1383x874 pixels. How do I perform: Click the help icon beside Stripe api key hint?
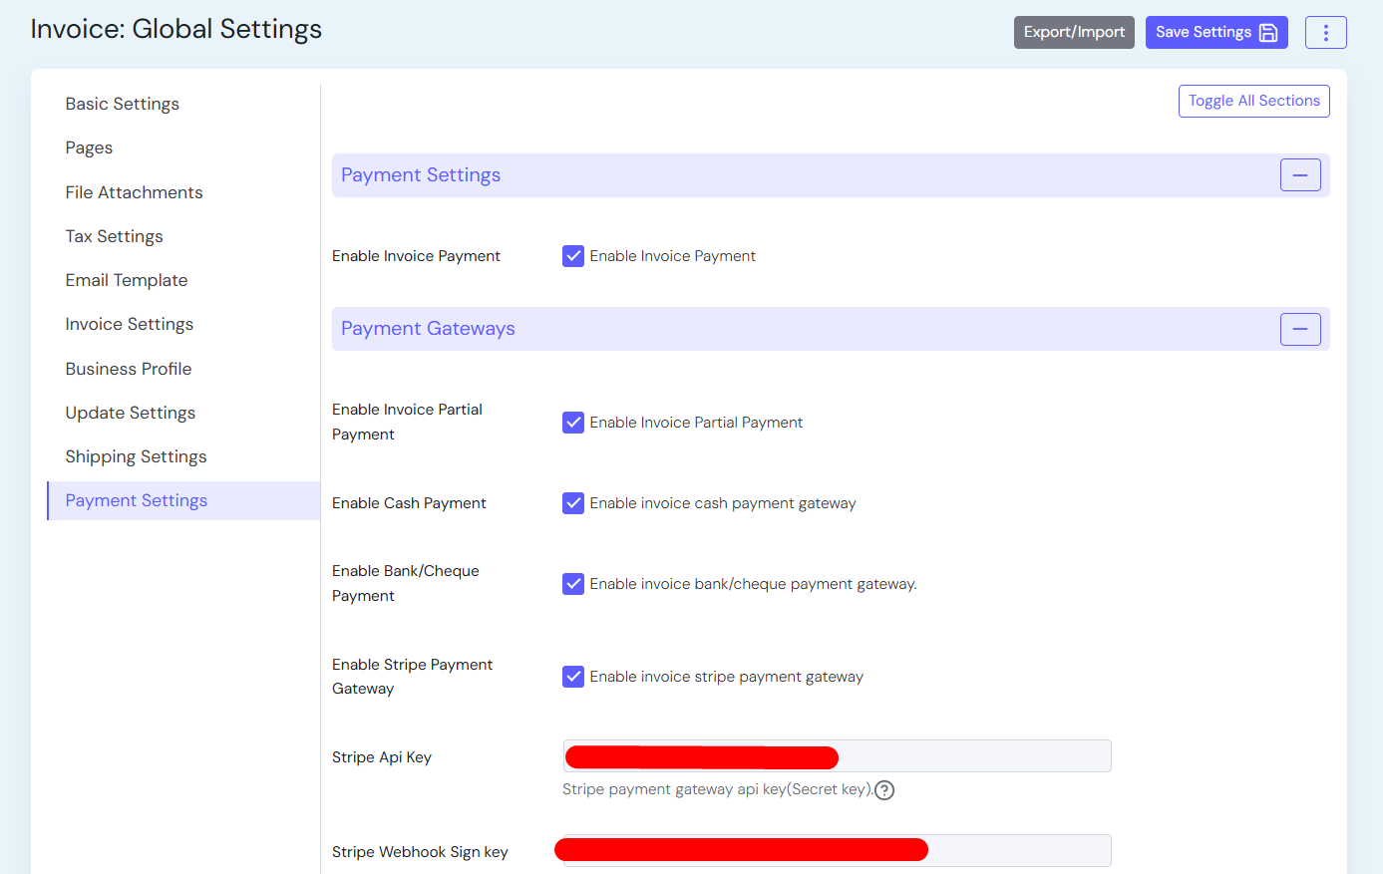tap(884, 790)
